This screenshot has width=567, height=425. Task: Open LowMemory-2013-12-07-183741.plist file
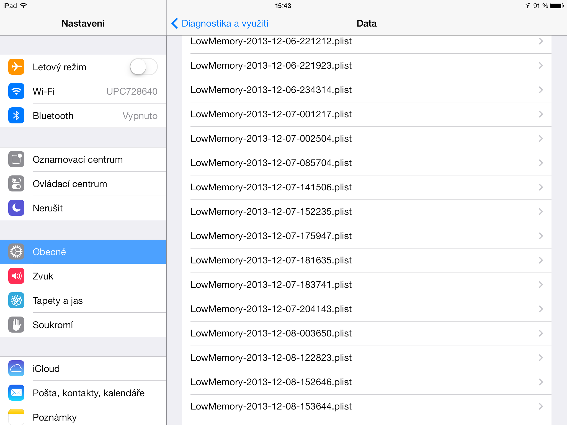point(367,285)
